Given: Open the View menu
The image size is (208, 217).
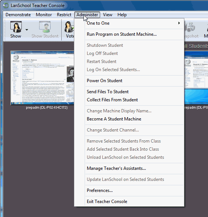Looking at the screenshot, I should pyautogui.click(x=108, y=15).
